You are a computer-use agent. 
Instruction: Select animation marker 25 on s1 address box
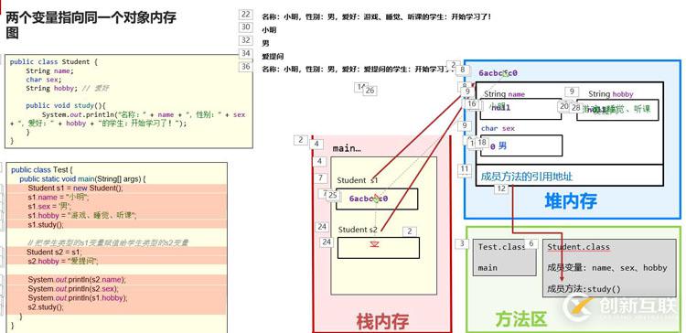click(333, 195)
